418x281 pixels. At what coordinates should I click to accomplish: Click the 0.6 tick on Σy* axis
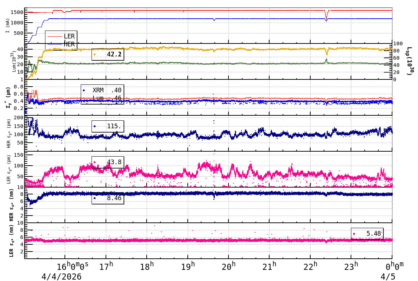coord(19,94)
